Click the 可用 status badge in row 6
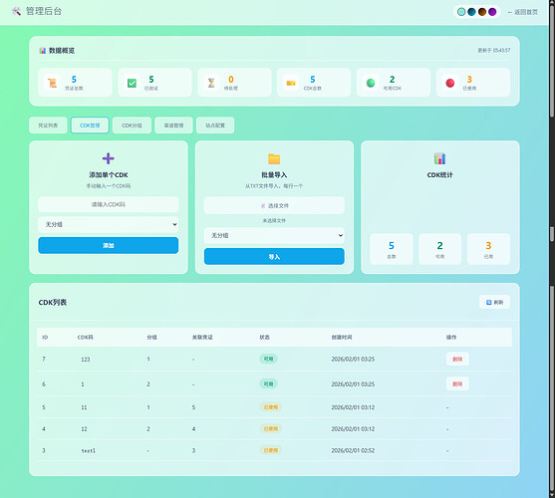 point(268,383)
